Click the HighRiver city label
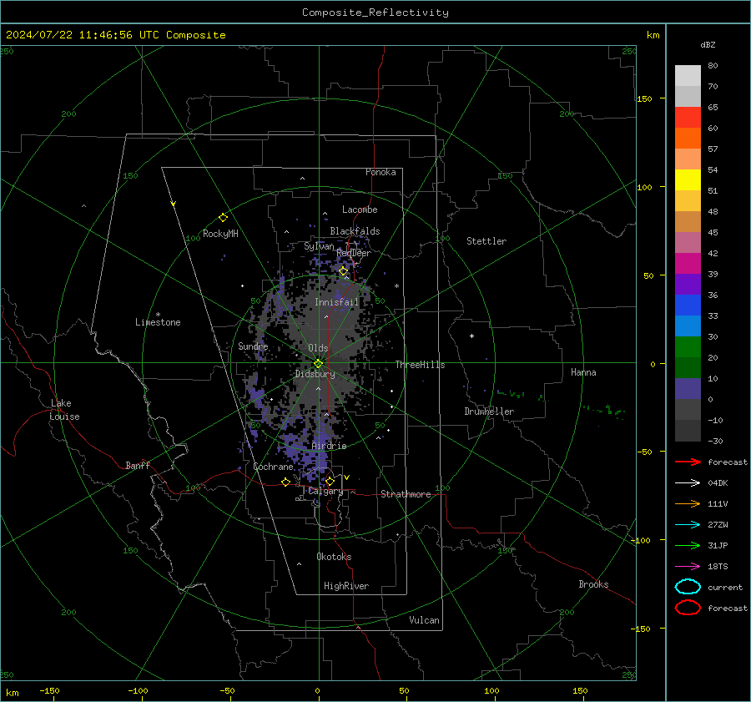Viewport: 751px width, 702px height. [x=346, y=586]
